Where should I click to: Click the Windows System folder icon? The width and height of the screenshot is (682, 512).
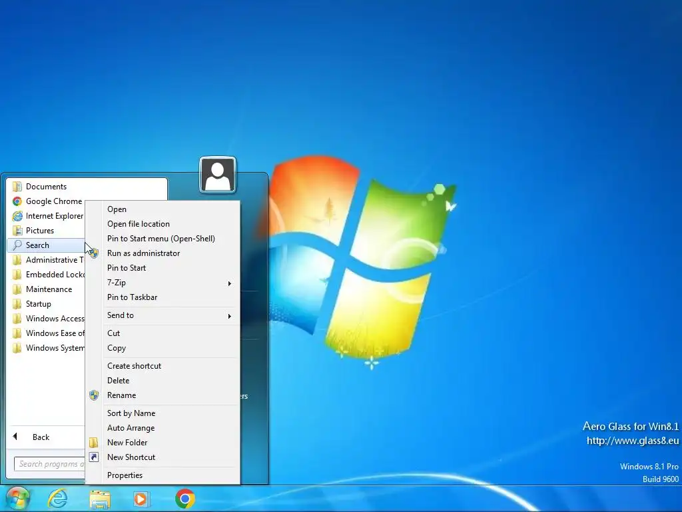coord(17,348)
